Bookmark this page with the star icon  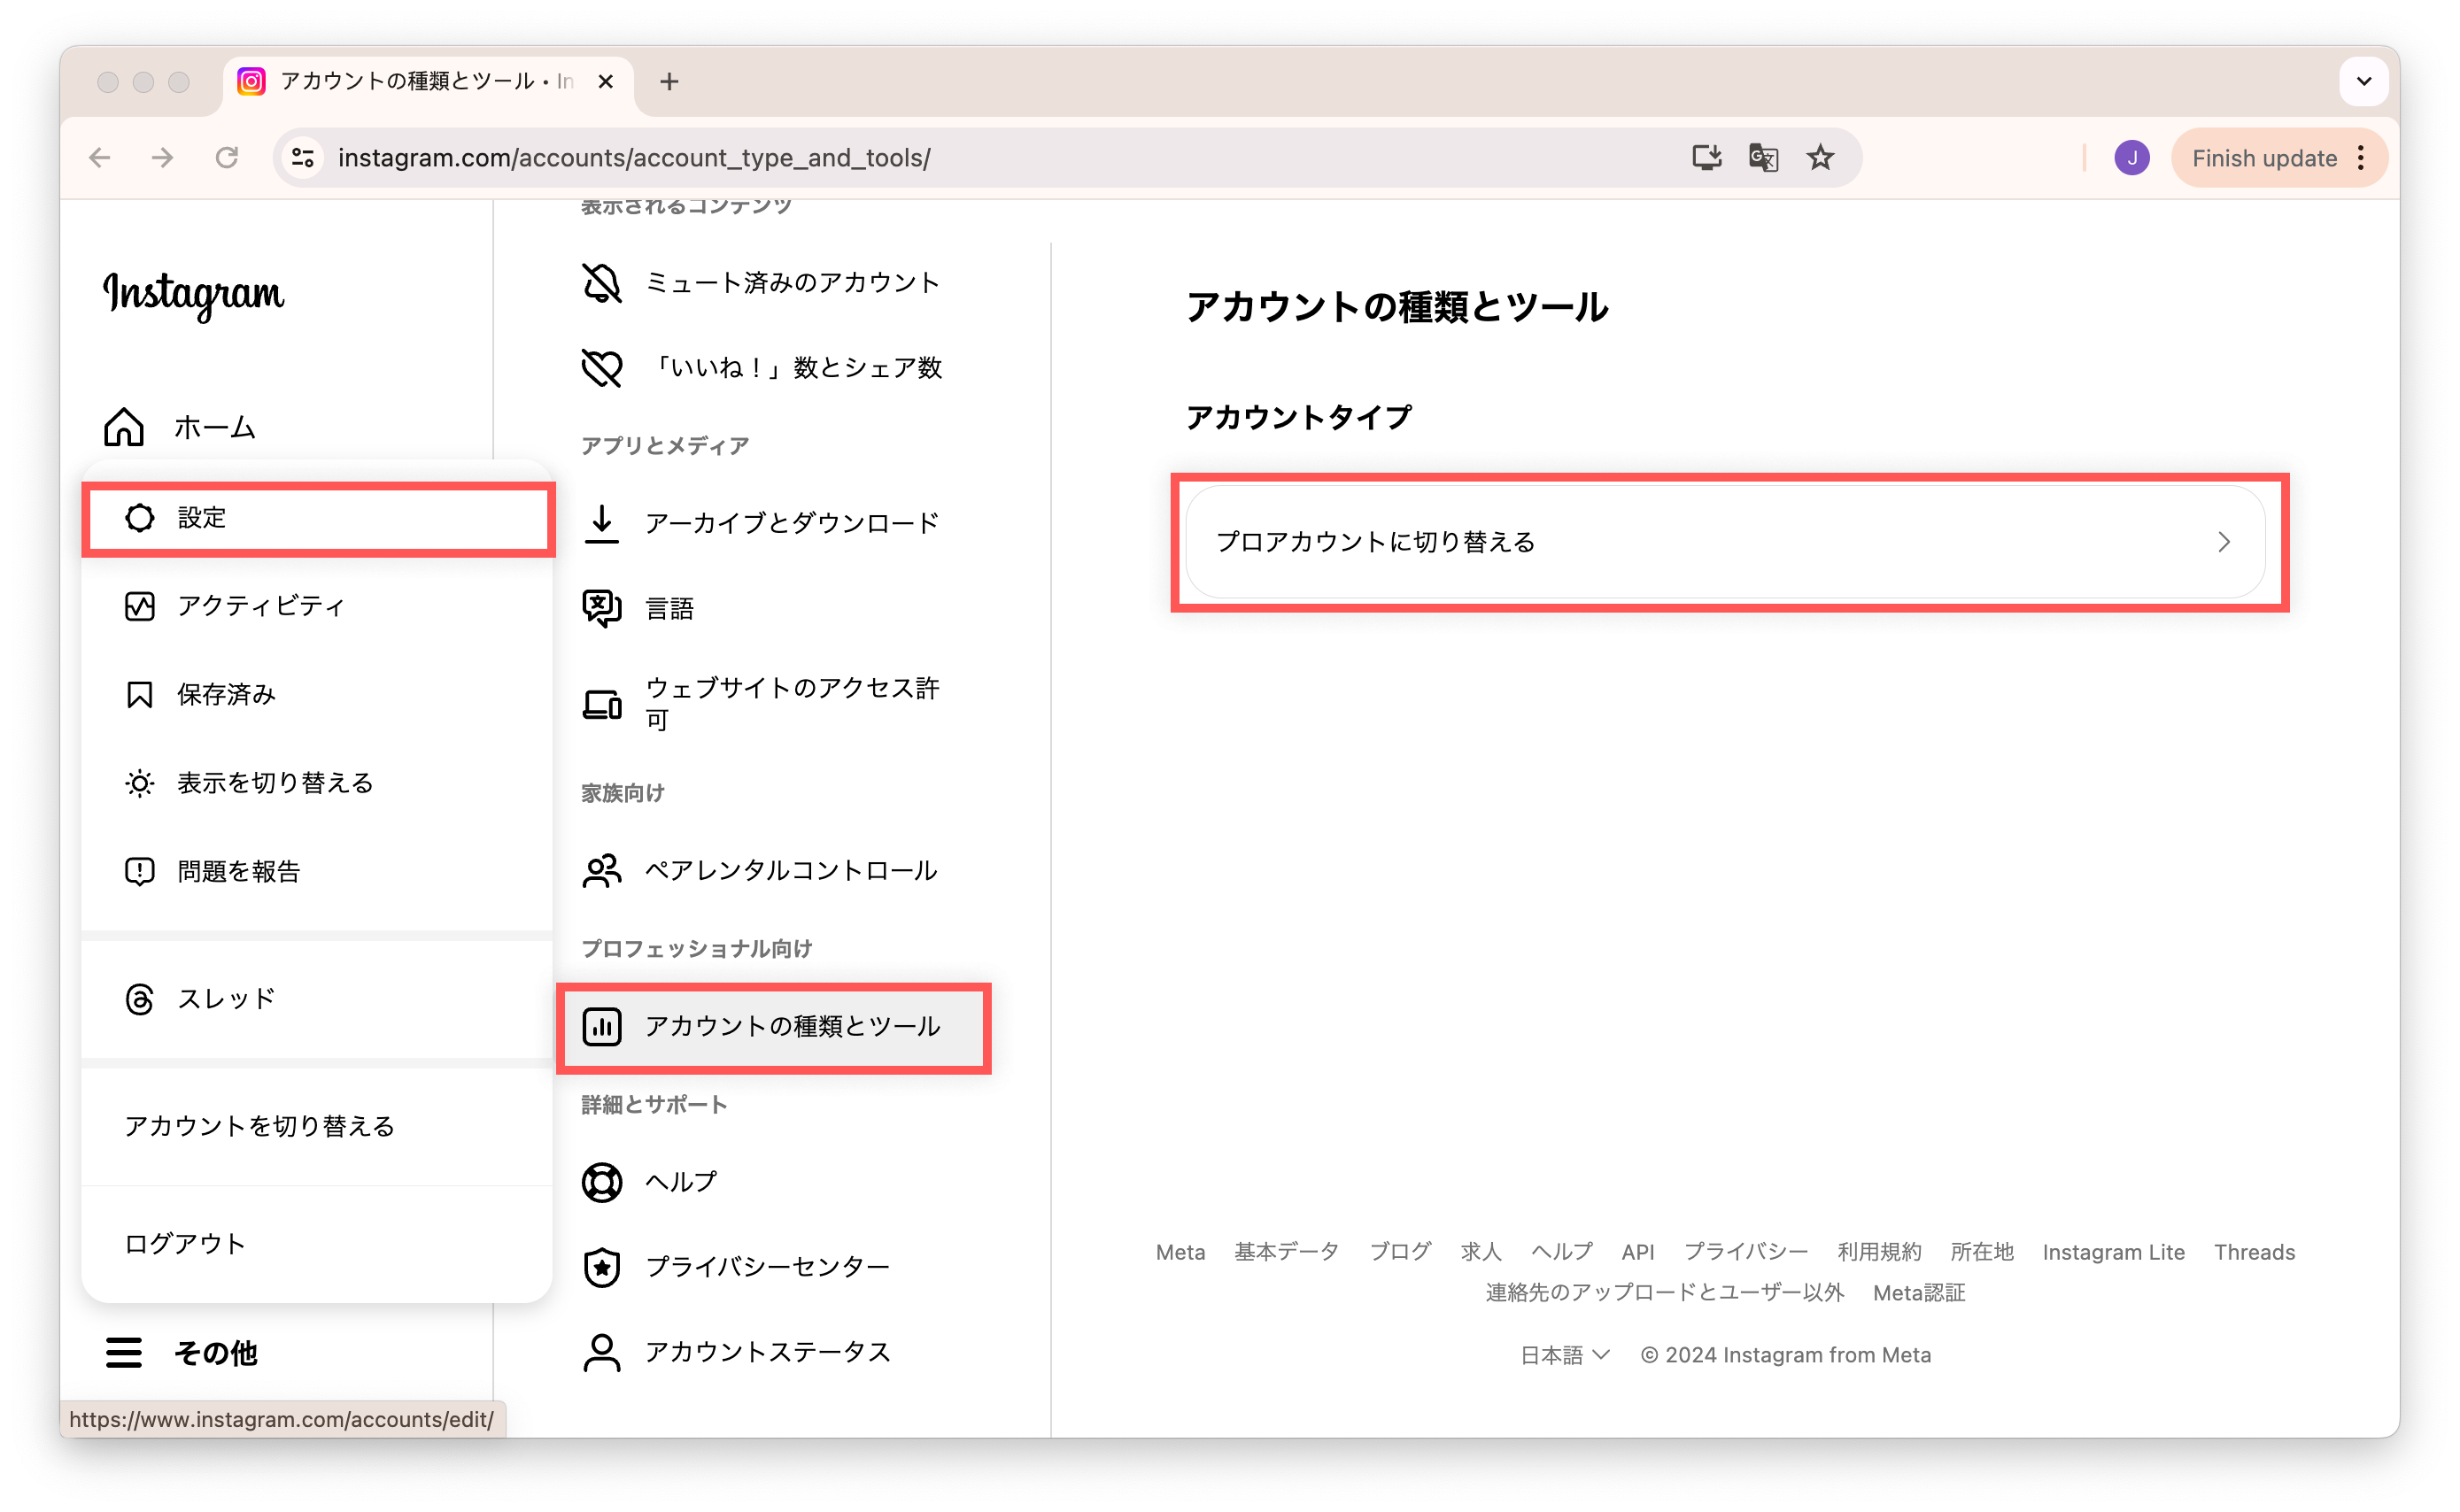(1820, 158)
